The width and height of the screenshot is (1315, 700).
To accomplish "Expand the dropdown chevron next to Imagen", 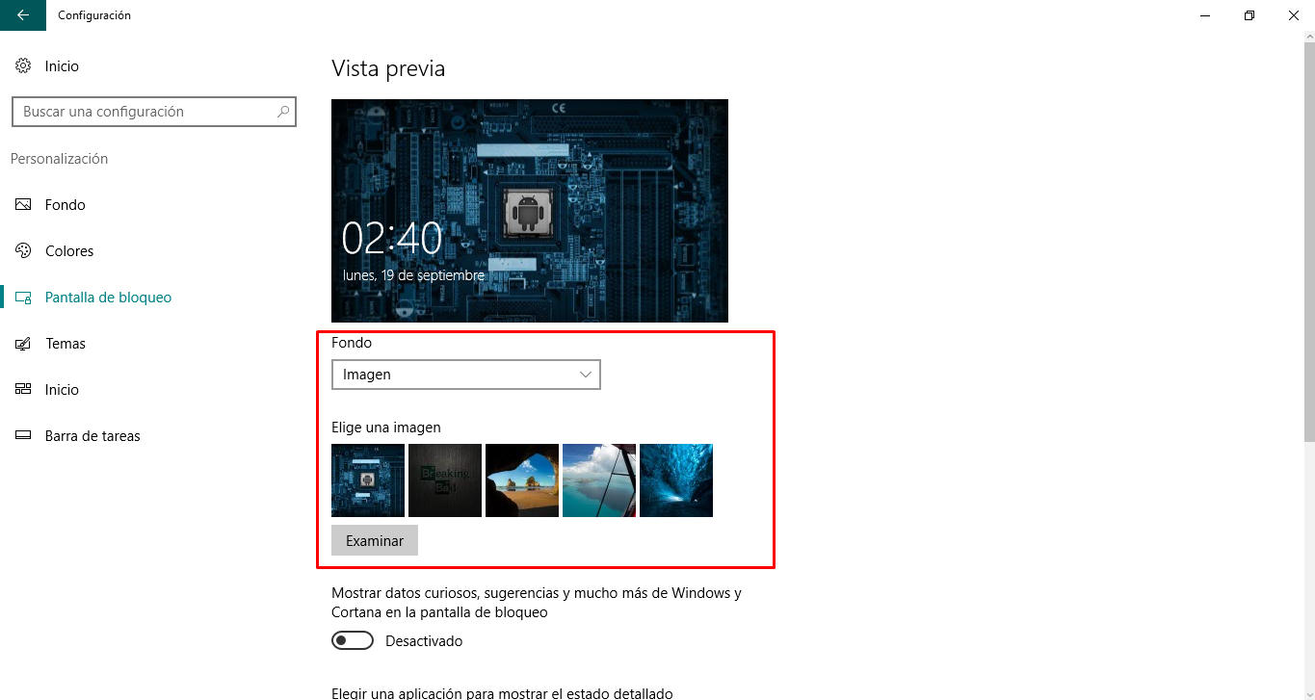I will (586, 375).
